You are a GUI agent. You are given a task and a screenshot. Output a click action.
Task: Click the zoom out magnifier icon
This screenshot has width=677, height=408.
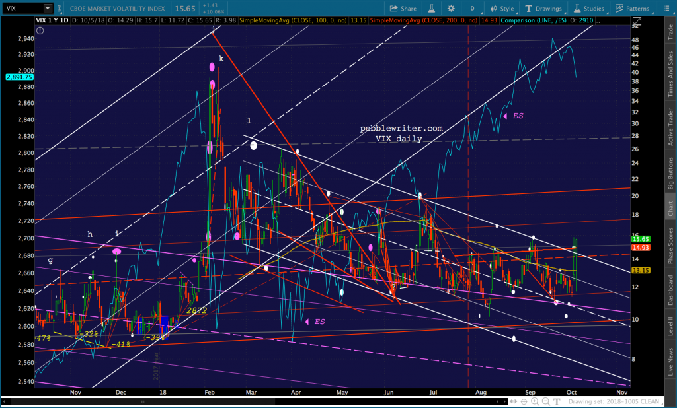tap(545, 401)
